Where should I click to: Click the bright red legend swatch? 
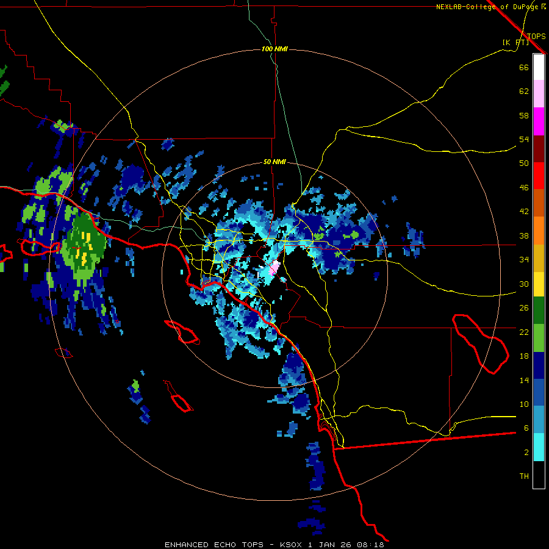[x=539, y=176]
